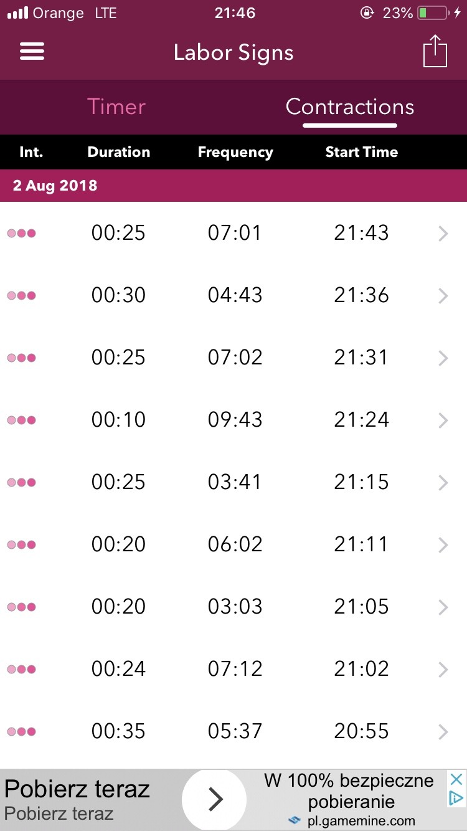Tap the 2 Aug 2018 date header
This screenshot has width=467, height=831.
pyautogui.click(x=55, y=186)
